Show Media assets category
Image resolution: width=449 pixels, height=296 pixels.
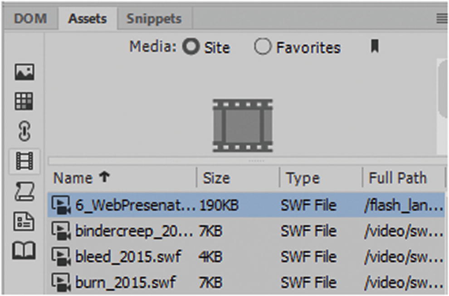pyautogui.click(x=24, y=161)
